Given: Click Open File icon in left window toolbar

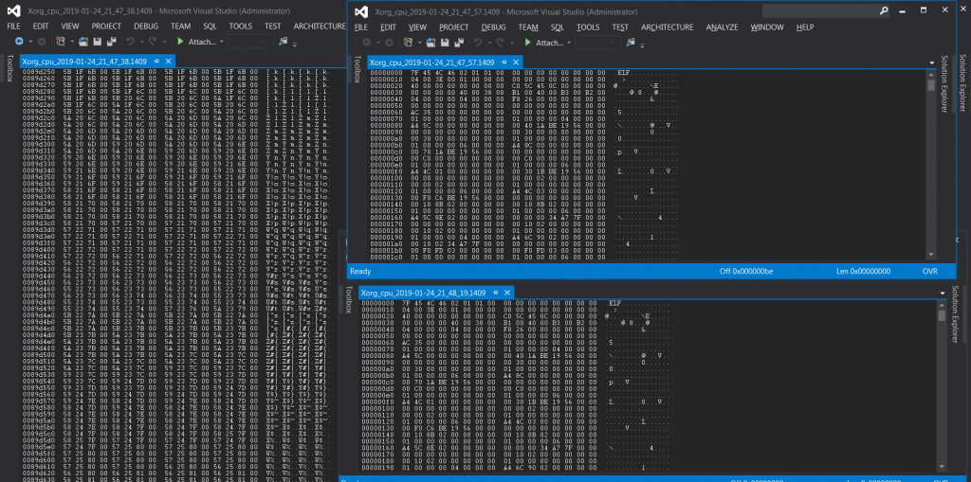Looking at the screenshot, I should pos(84,42).
